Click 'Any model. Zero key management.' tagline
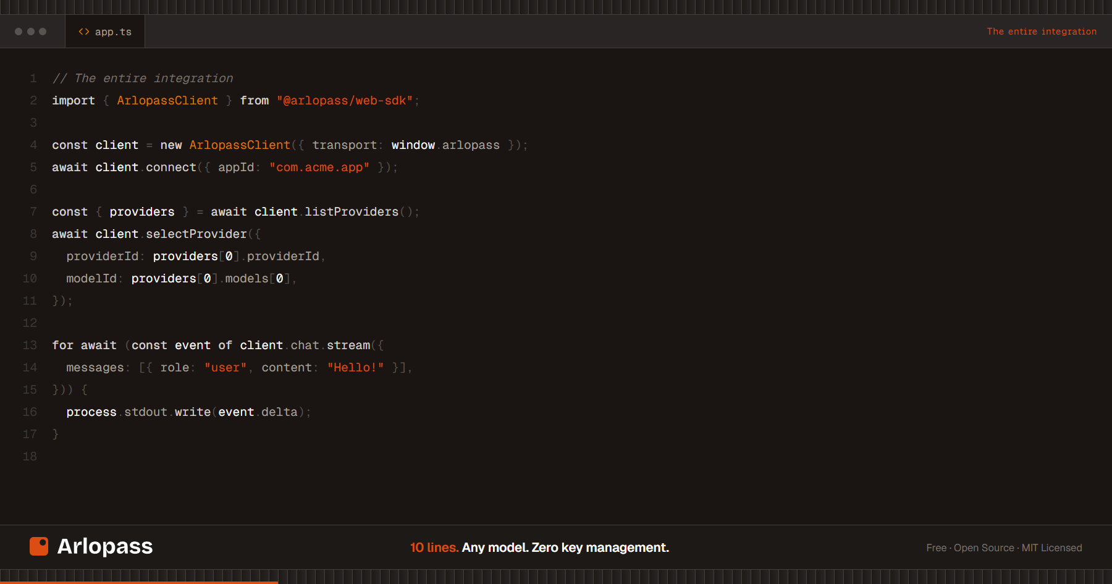Screen dimensions: 1112x584 click(x=565, y=548)
